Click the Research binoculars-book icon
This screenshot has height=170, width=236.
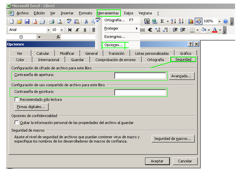point(77,21)
